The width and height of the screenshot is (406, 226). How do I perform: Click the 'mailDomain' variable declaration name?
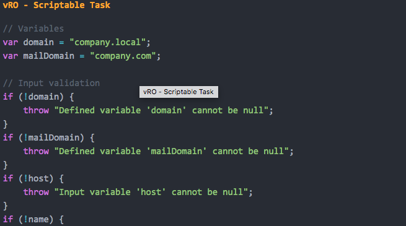click(49, 56)
